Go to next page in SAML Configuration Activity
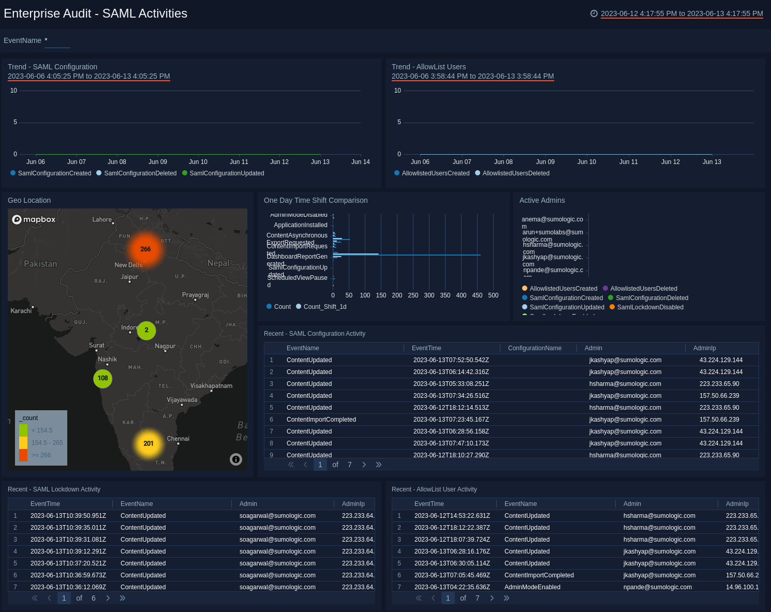Viewport: 771px width, 612px height. click(x=364, y=465)
